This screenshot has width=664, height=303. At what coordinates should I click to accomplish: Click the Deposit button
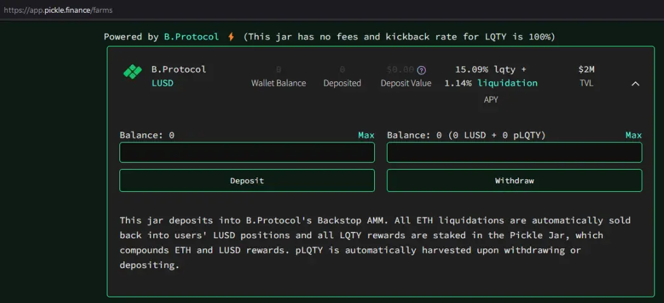(x=247, y=180)
